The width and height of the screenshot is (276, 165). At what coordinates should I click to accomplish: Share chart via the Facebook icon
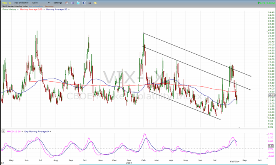[84, 3]
